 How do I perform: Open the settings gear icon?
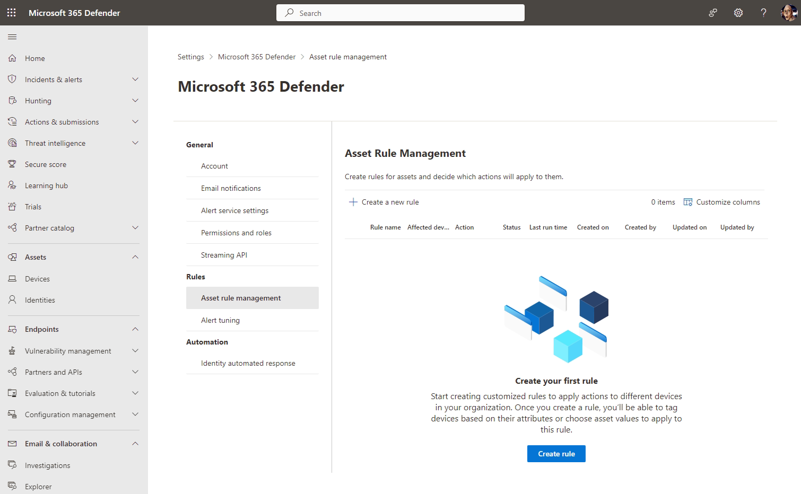pyautogui.click(x=738, y=13)
